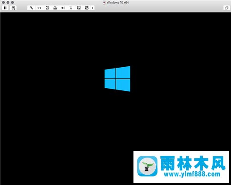Click the floppy disk device icon
This screenshot has height=185, width=231.
pyautogui.click(x=79, y=8)
